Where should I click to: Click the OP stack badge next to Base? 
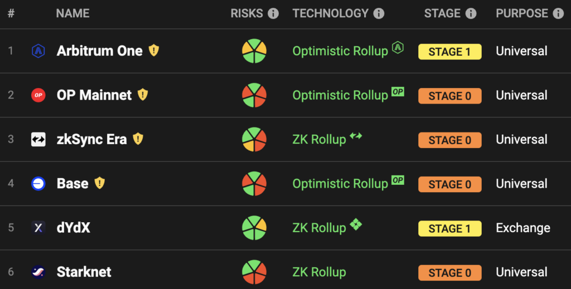click(398, 180)
